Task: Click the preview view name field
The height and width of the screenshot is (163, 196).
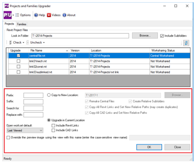Action: 160,138
